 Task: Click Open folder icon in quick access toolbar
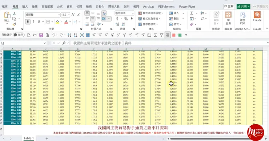35,35
